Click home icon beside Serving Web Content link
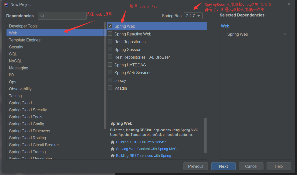The width and height of the screenshot is (297, 175). tap(112, 149)
